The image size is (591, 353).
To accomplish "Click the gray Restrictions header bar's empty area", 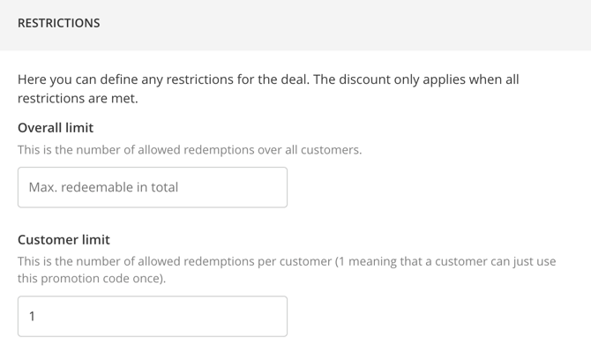I will tap(353, 24).
